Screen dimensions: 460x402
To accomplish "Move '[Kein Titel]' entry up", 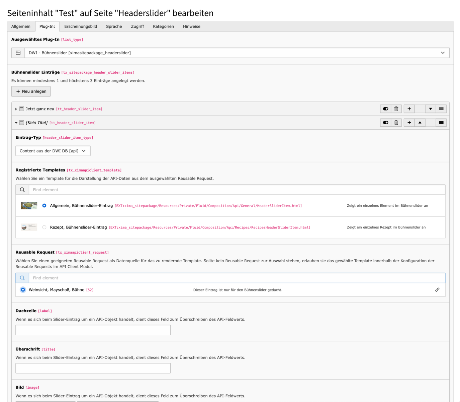I will pyautogui.click(x=420, y=123).
